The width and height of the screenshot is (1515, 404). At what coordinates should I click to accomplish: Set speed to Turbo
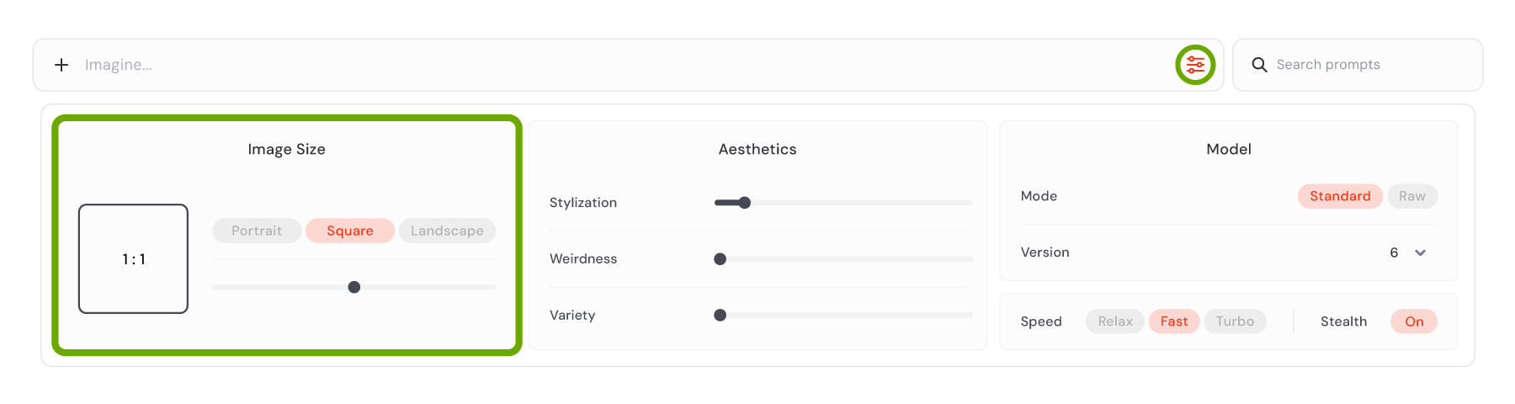pos(1235,322)
